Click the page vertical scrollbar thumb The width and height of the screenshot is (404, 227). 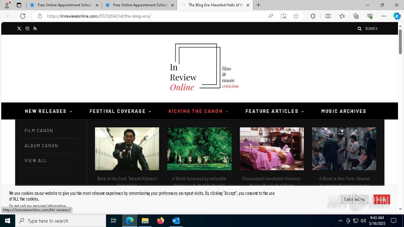coord(400,42)
